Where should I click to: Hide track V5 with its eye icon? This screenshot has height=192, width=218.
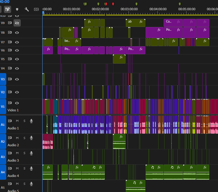point(17,59)
